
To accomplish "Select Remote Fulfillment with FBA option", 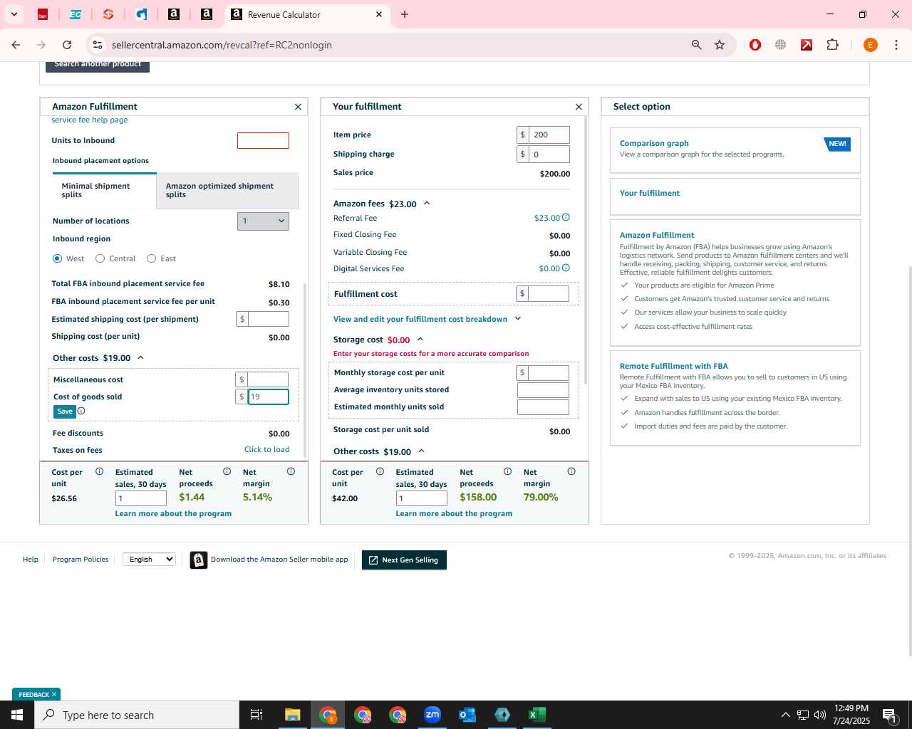I will click(x=735, y=398).
